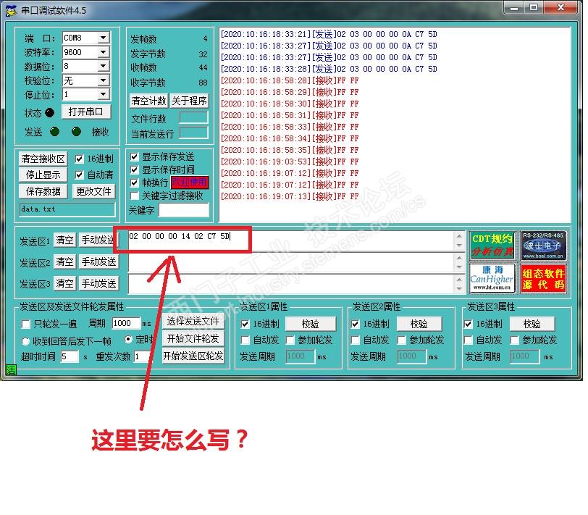The height and width of the screenshot is (515, 588).
Task: Click 关于程序 button
Action: coord(189,101)
